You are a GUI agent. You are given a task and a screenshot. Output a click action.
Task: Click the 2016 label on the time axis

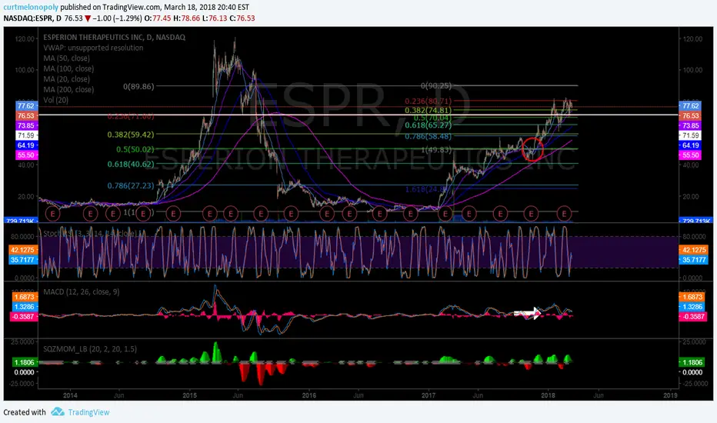pos(309,395)
